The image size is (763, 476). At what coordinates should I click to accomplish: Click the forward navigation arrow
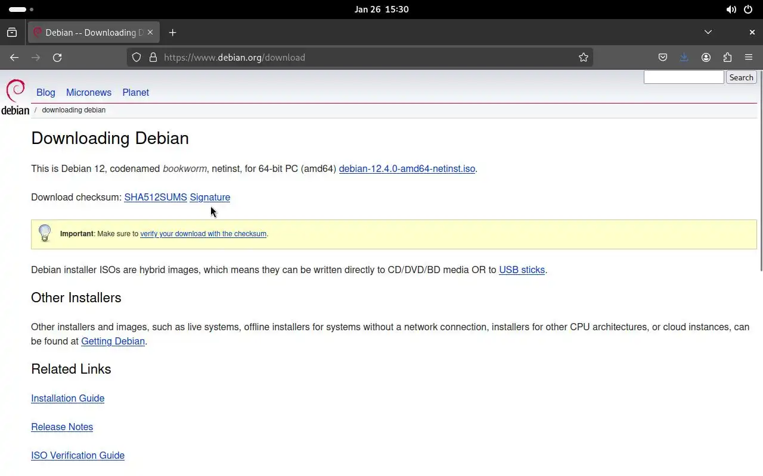(36, 58)
